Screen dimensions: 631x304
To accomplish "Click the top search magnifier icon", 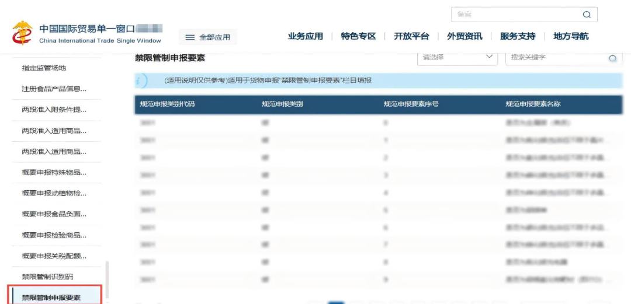I will pos(587,15).
